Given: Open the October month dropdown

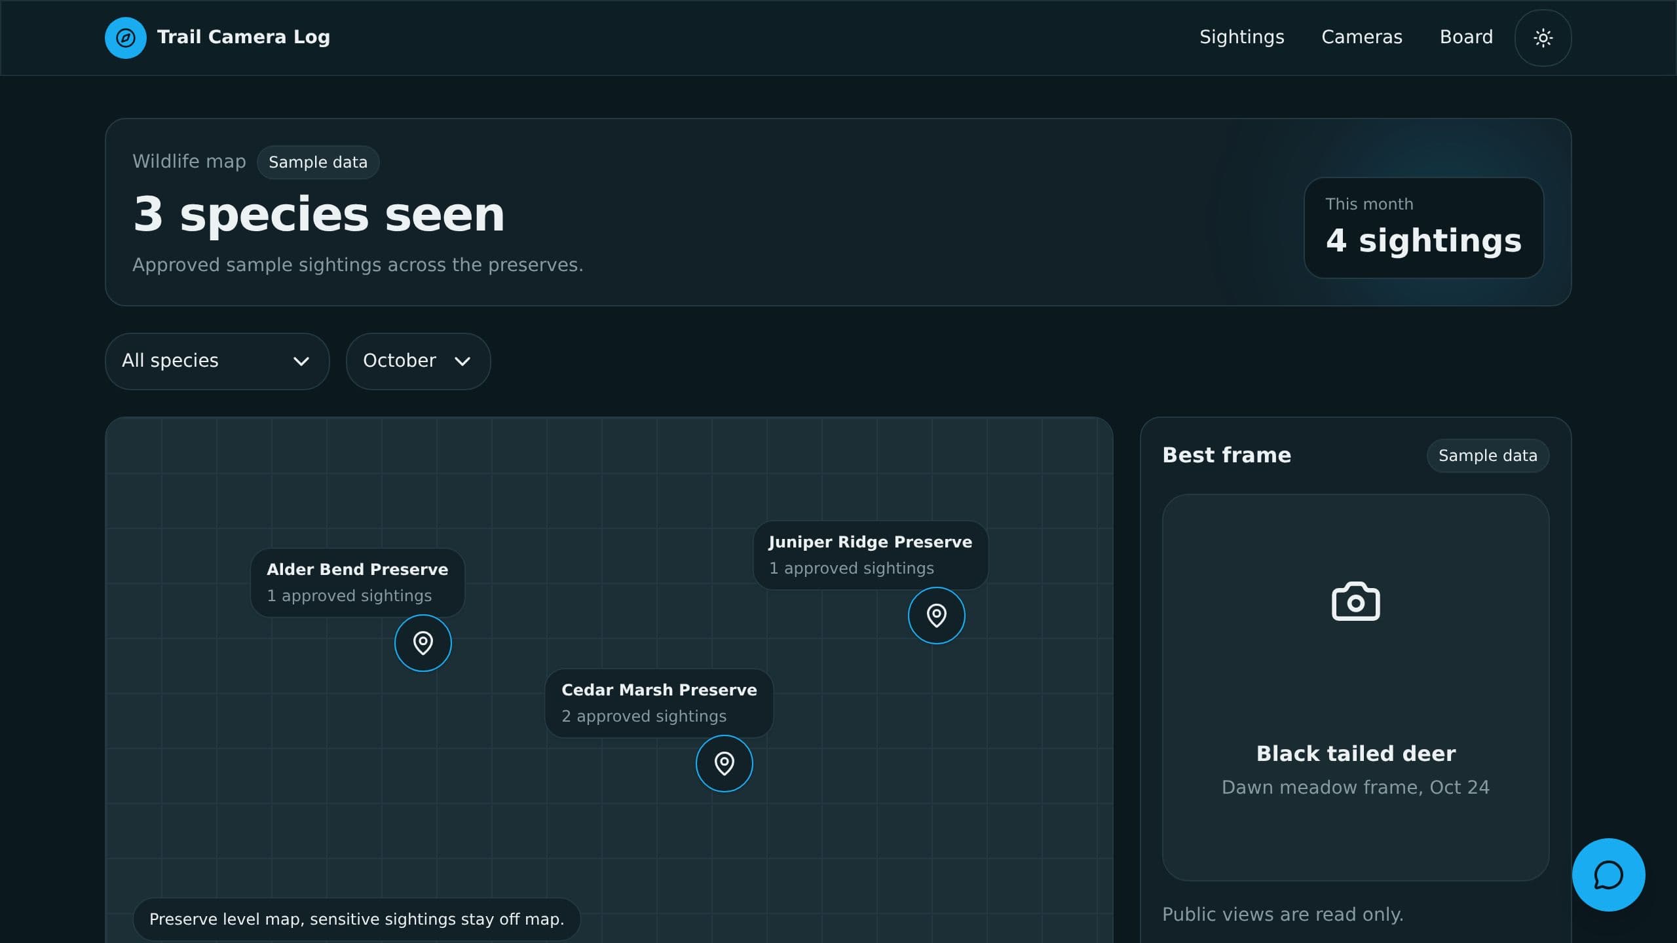Looking at the screenshot, I should 418,361.
